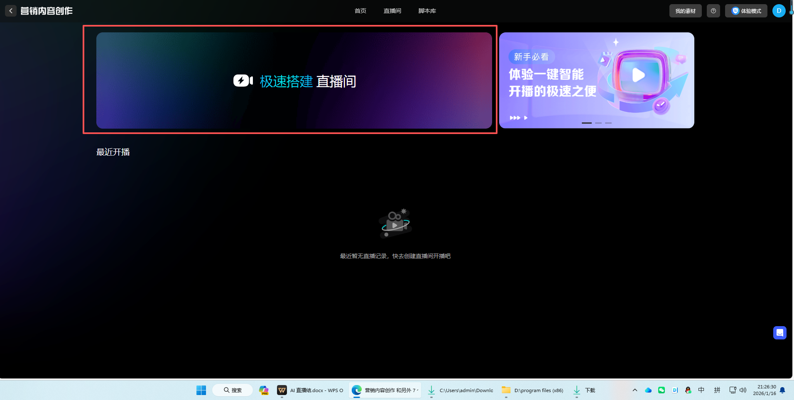The height and width of the screenshot is (400, 794).
Task: Click the 体验模式 shield icon
Action: 735,10
